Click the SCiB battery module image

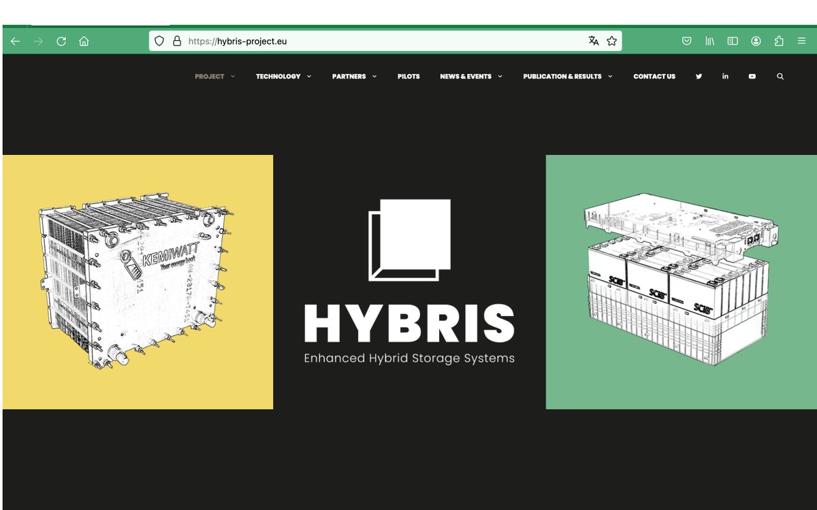click(681, 282)
